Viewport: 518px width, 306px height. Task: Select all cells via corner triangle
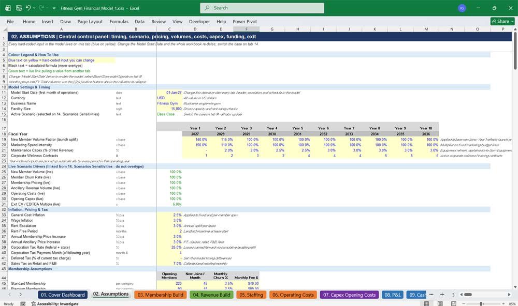pos(4,29)
